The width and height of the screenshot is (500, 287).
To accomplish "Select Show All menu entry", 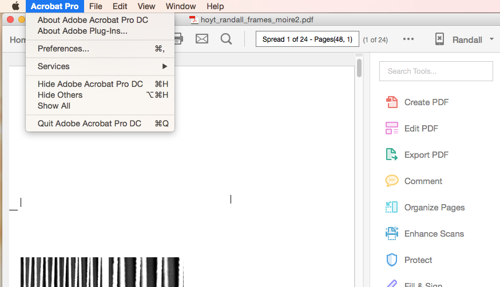I will point(100,106).
